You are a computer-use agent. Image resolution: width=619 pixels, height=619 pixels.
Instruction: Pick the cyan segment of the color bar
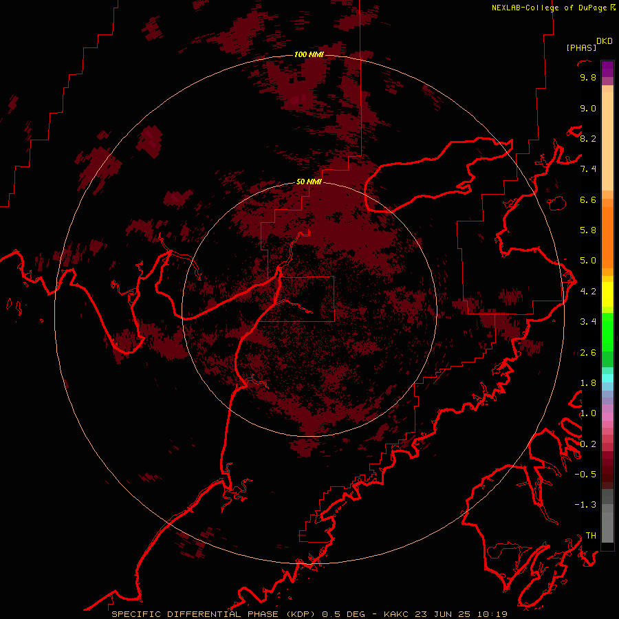(x=607, y=378)
